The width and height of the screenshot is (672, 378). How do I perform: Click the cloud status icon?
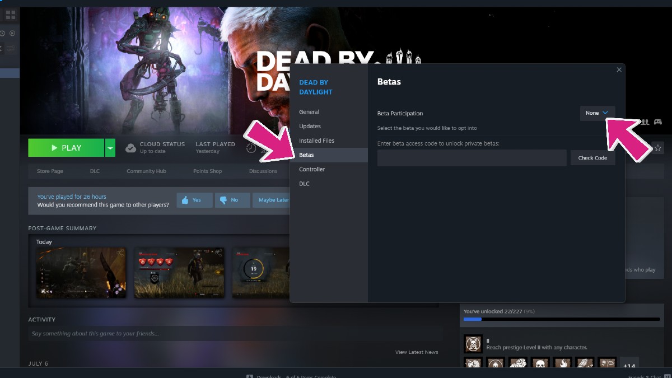point(130,148)
